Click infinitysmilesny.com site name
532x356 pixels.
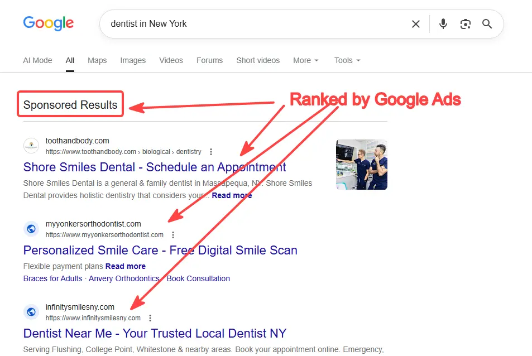(x=80, y=307)
